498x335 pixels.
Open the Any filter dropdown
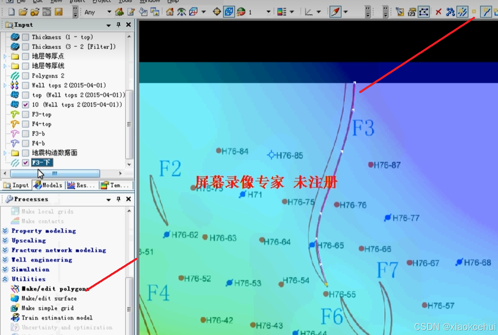click(x=109, y=12)
